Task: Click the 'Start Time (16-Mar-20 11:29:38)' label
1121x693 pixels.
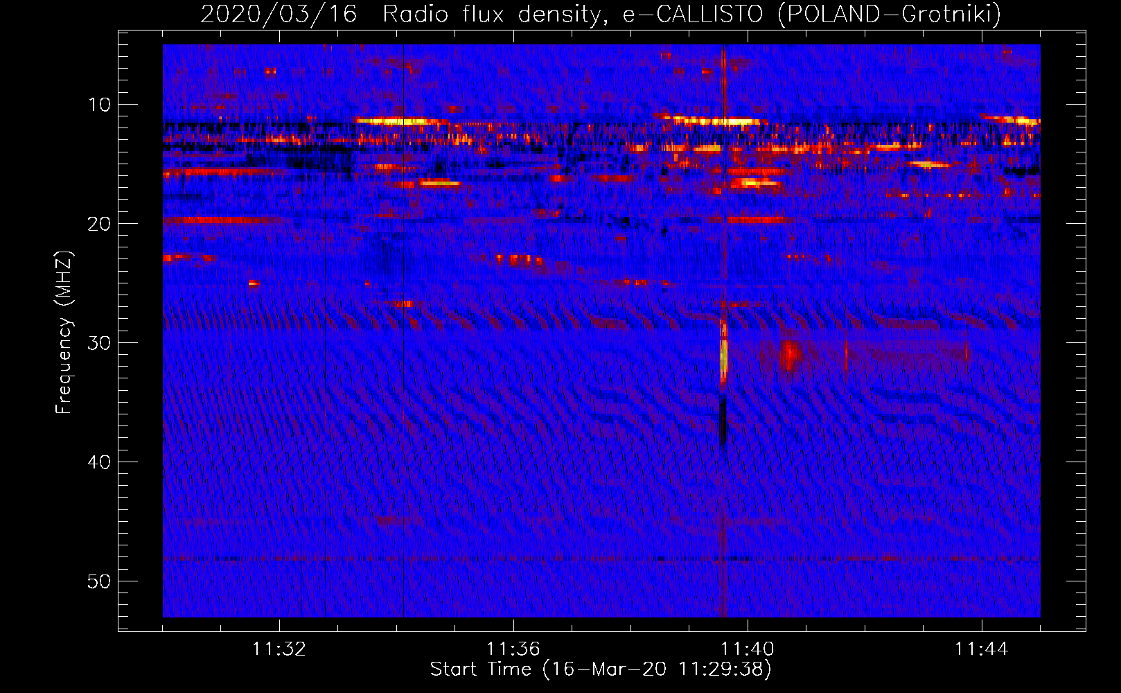Action: [x=601, y=669]
